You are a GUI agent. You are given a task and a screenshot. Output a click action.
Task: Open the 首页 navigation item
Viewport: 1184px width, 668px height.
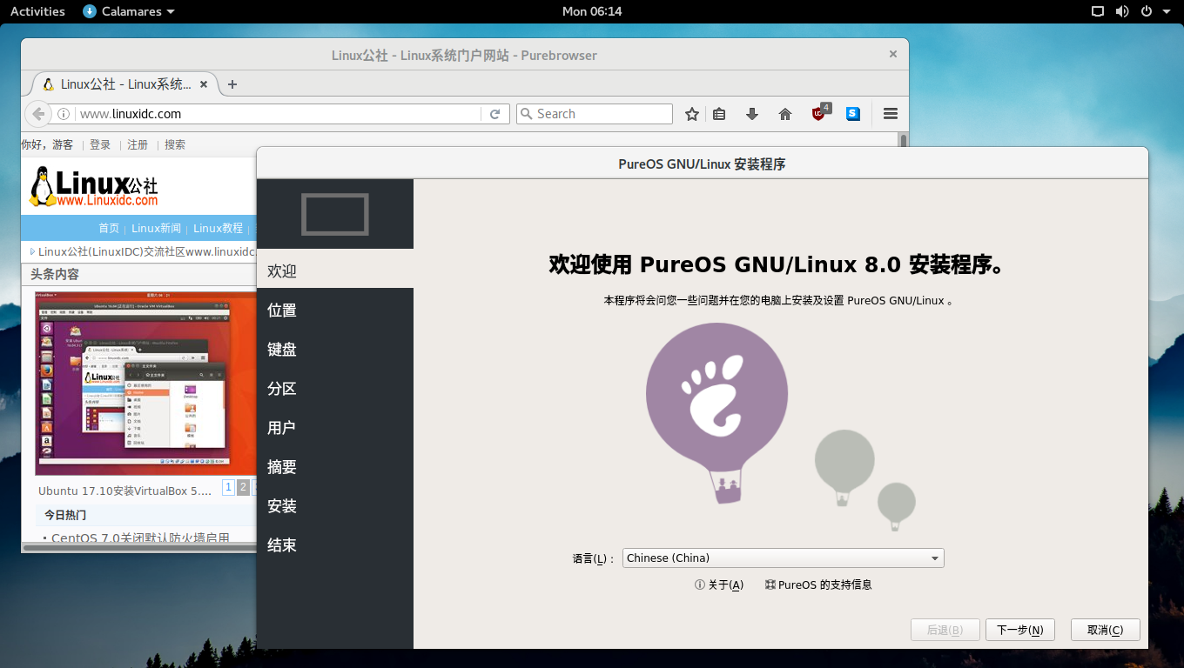[x=109, y=229]
